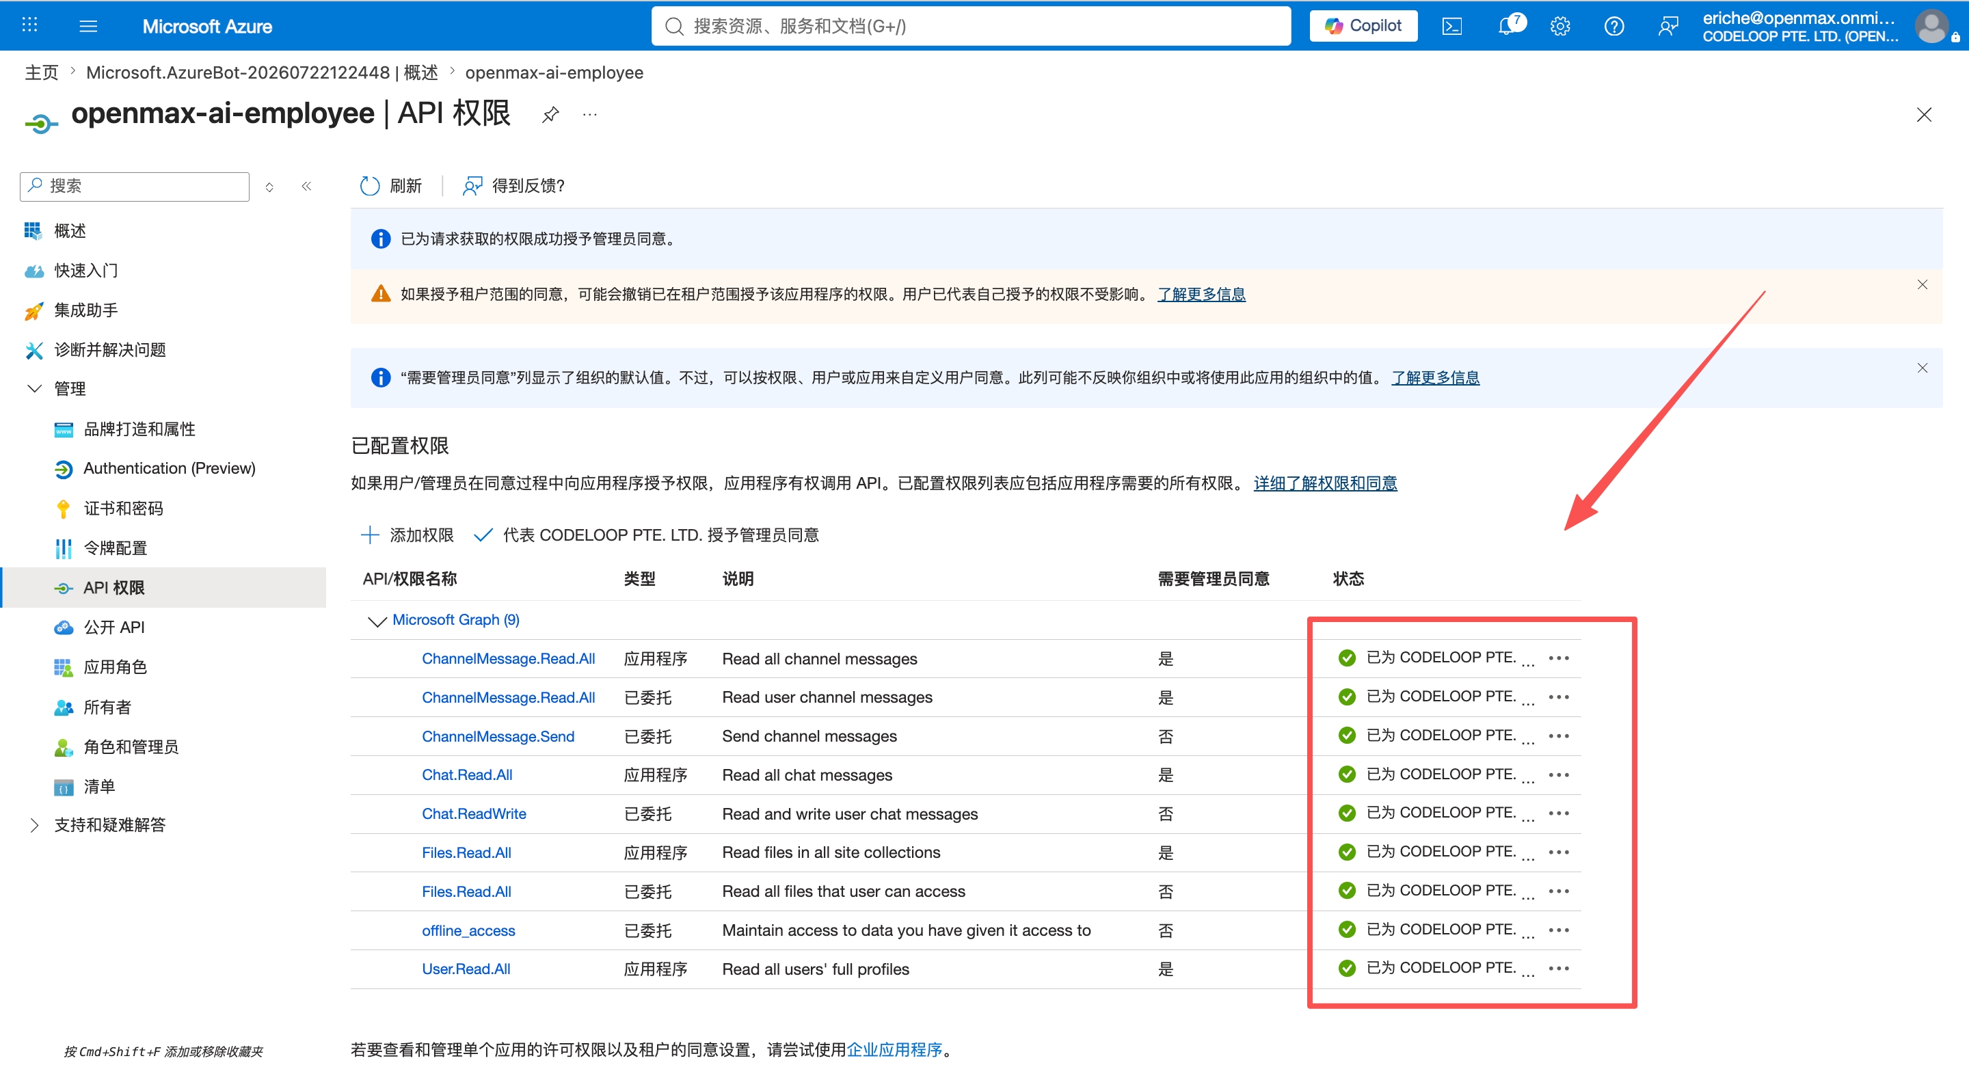Open the application-type ChannelMessage.Read.All permission
This screenshot has height=1065, width=1969.
508,658
